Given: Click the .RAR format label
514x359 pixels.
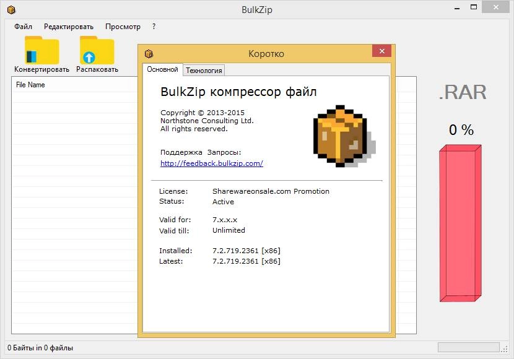Looking at the screenshot, I should tap(463, 92).
